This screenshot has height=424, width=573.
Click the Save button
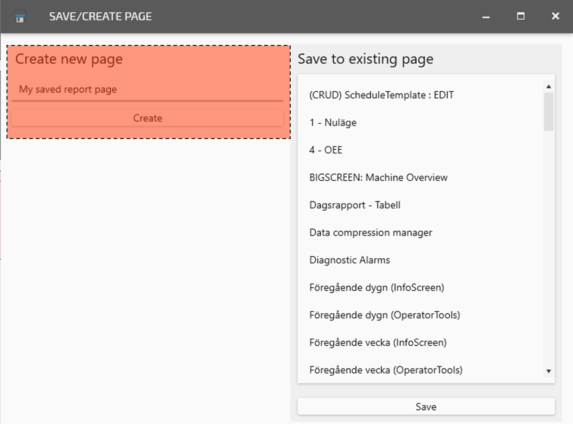[426, 407]
